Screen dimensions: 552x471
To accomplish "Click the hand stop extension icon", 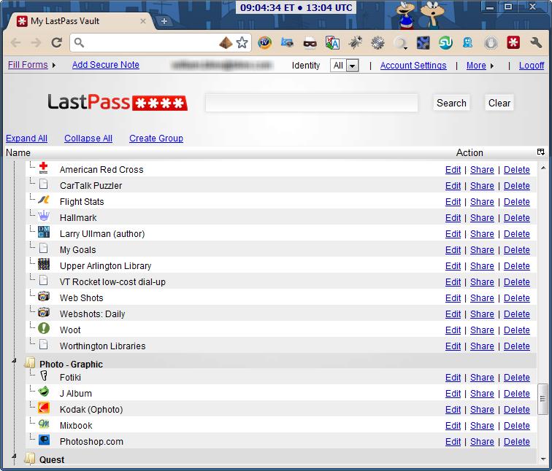I will click(491, 43).
